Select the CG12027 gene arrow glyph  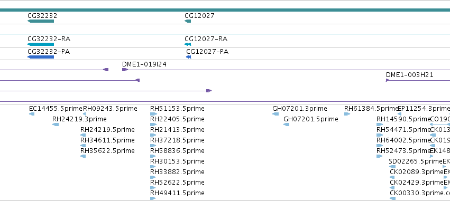[x=188, y=21]
